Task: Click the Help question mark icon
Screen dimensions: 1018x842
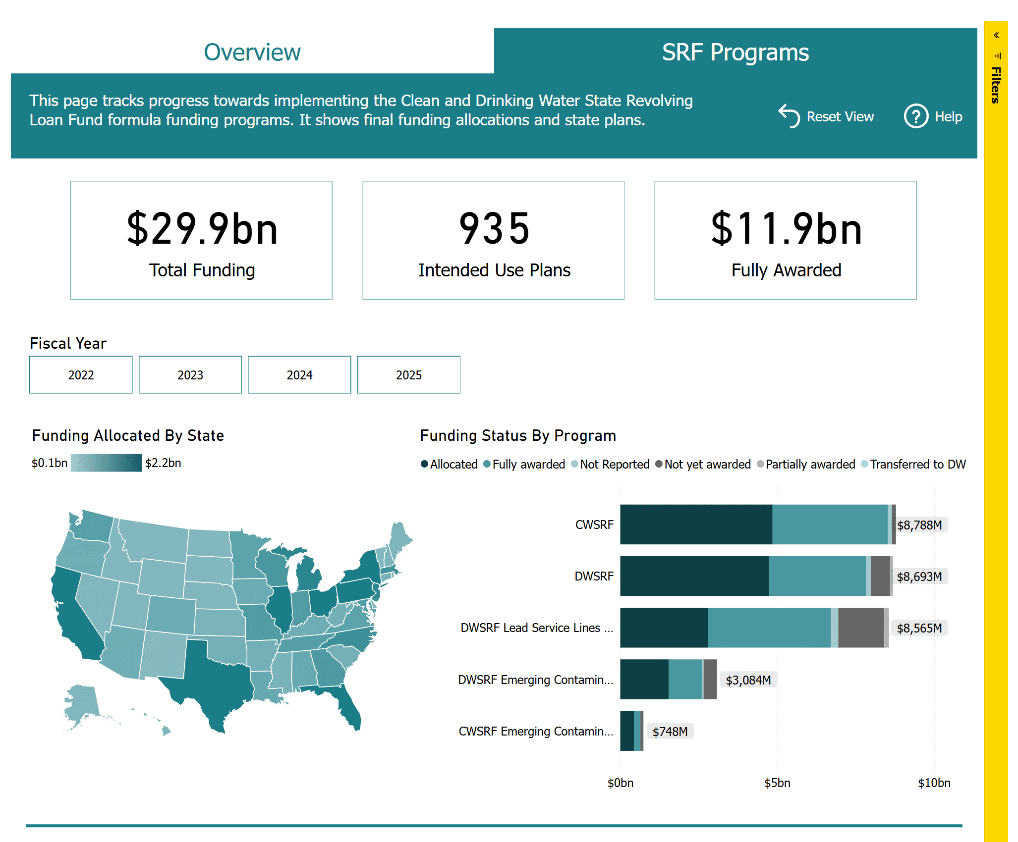Action: point(915,116)
